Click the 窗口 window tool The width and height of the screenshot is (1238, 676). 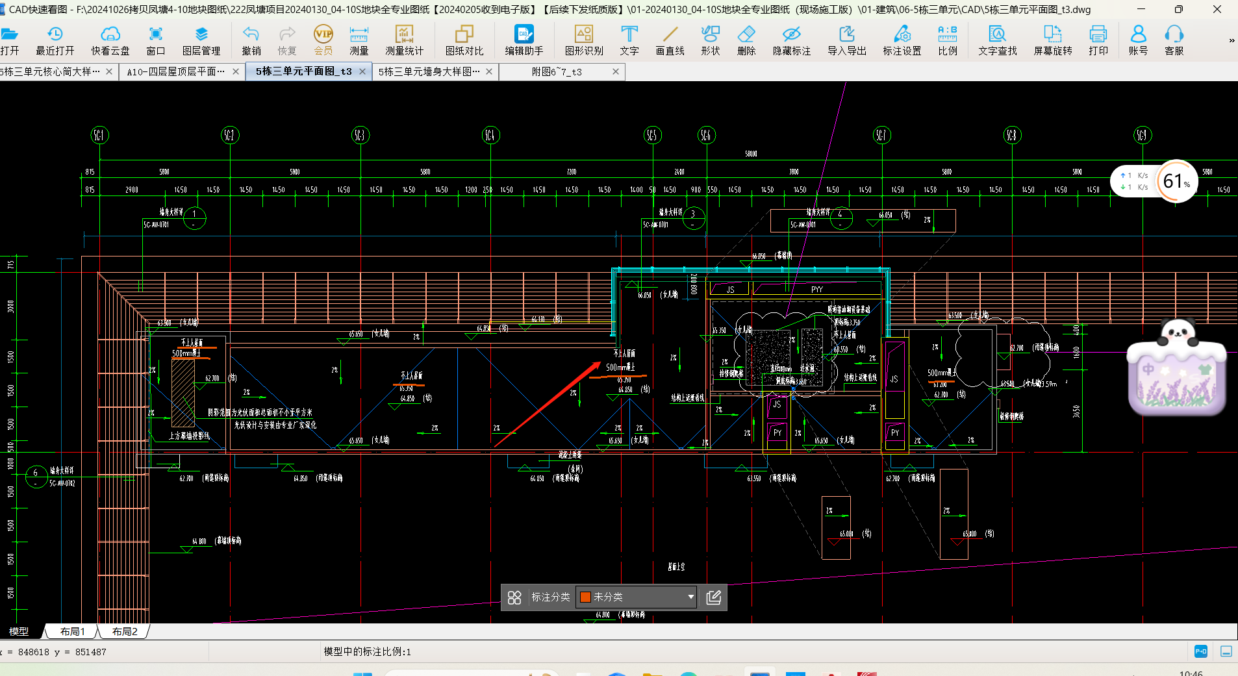click(x=156, y=40)
